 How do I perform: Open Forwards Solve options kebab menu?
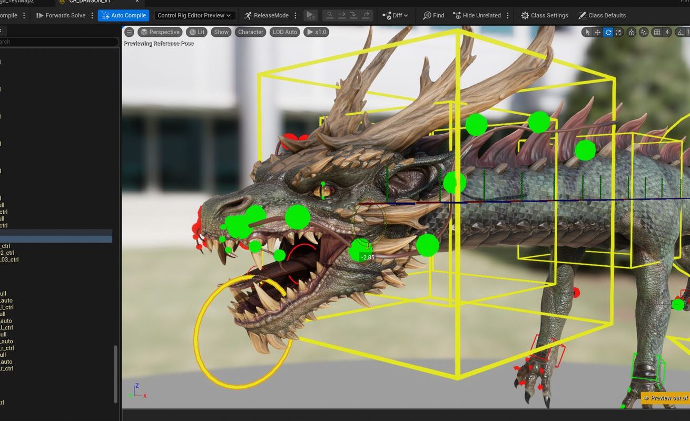92,15
